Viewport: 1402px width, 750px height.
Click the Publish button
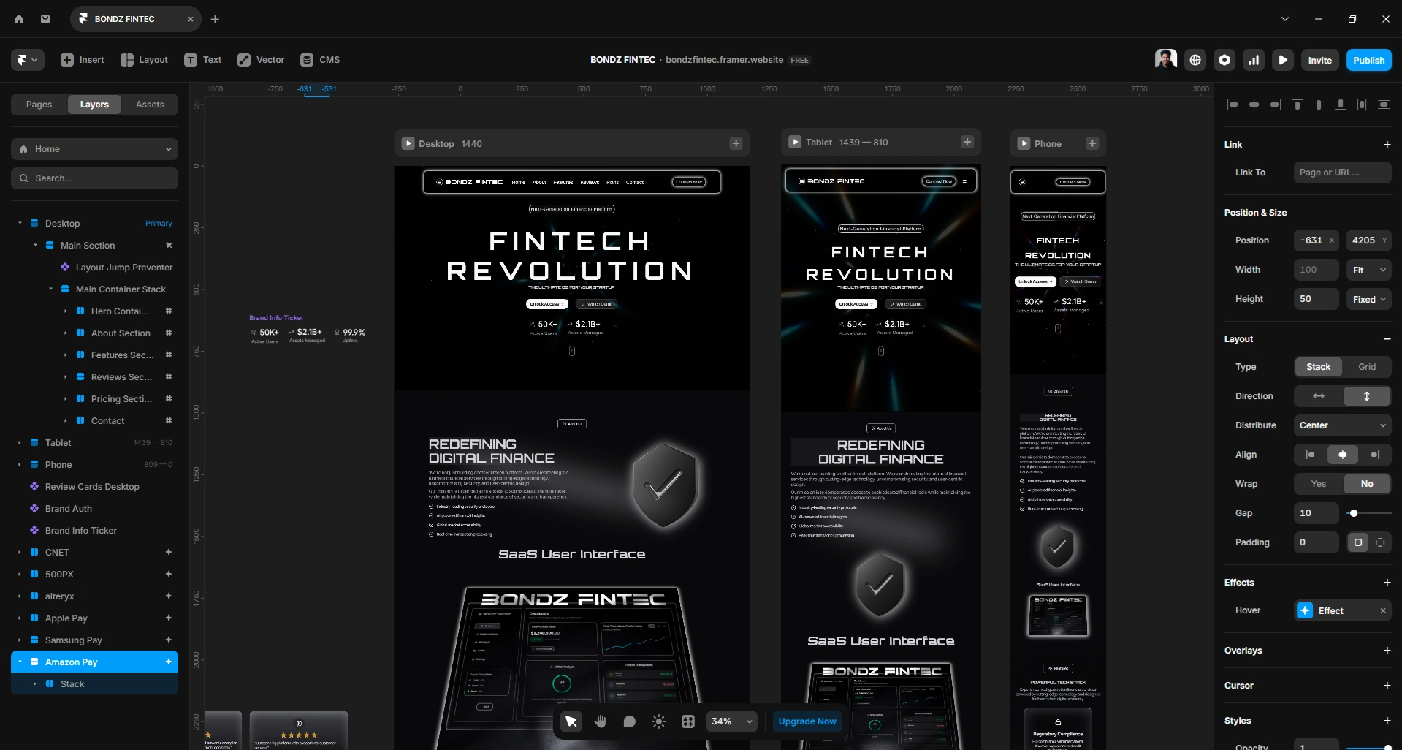point(1368,60)
